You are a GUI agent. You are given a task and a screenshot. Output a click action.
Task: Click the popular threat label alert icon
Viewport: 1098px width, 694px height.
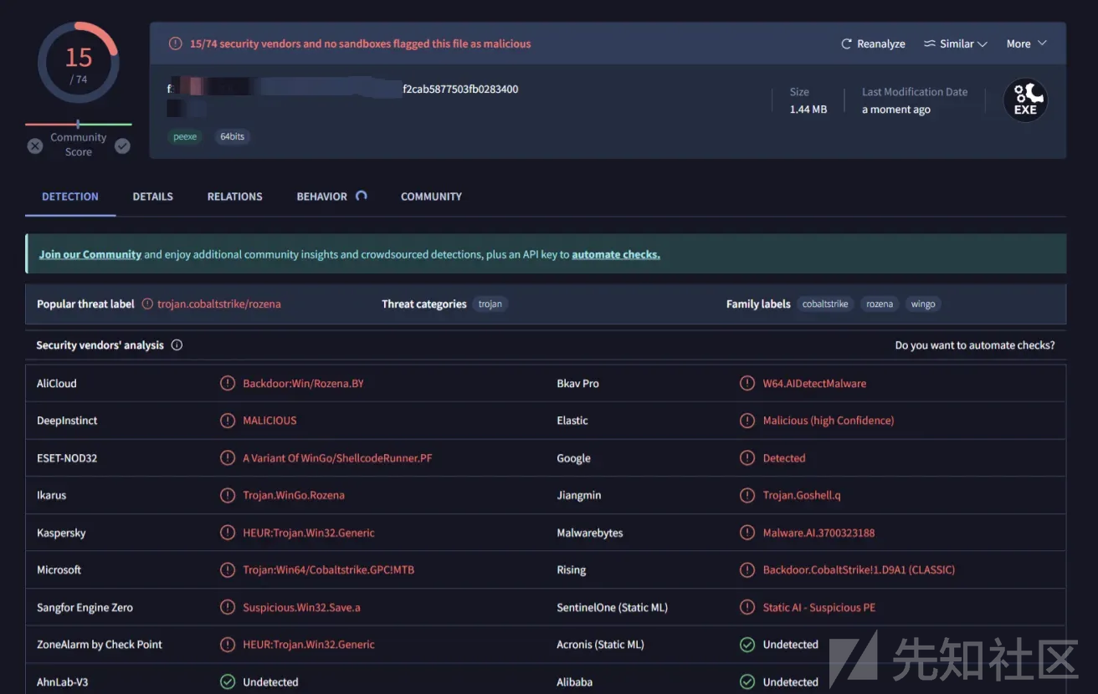point(148,304)
